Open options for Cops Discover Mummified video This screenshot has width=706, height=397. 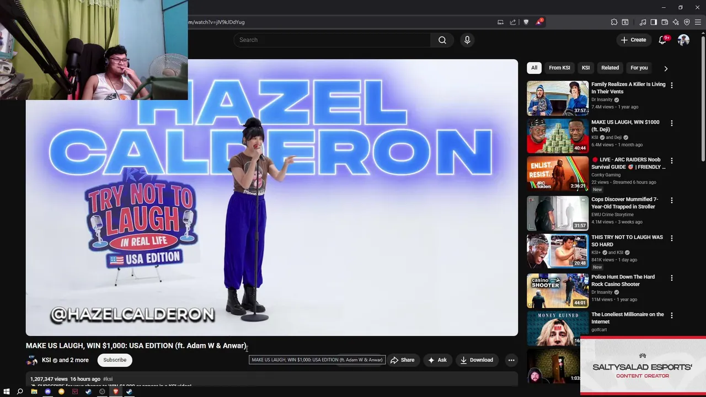[x=671, y=200]
